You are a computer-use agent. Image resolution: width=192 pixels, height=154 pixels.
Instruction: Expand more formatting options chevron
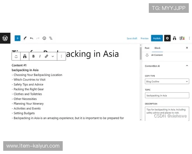click(x=53, y=56)
